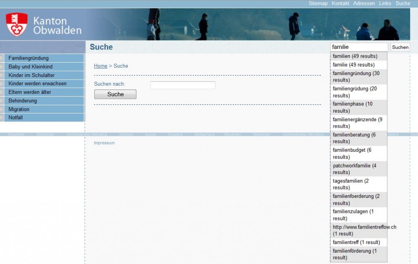Open the Migration sidebar item
Image resolution: width=418 pixels, height=264 pixels.
tap(19, 109)
